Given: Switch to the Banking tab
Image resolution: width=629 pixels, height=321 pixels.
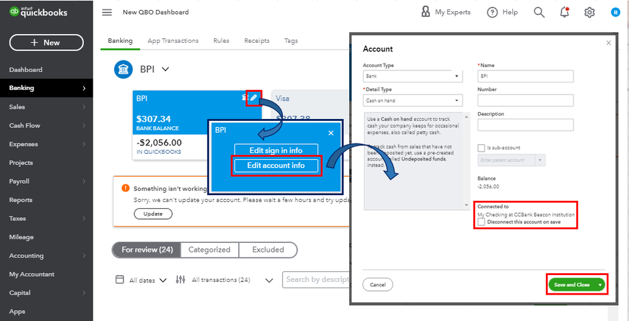Looking at the screenshot, I should click(120, 40).
